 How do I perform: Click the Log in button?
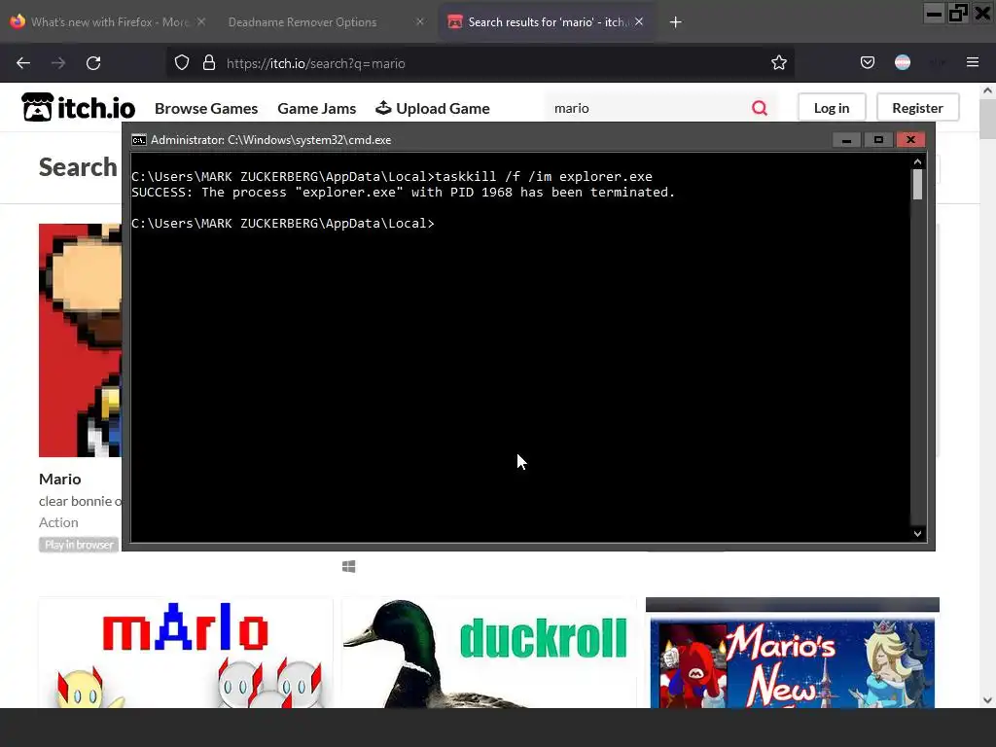(x=832, y=108)
